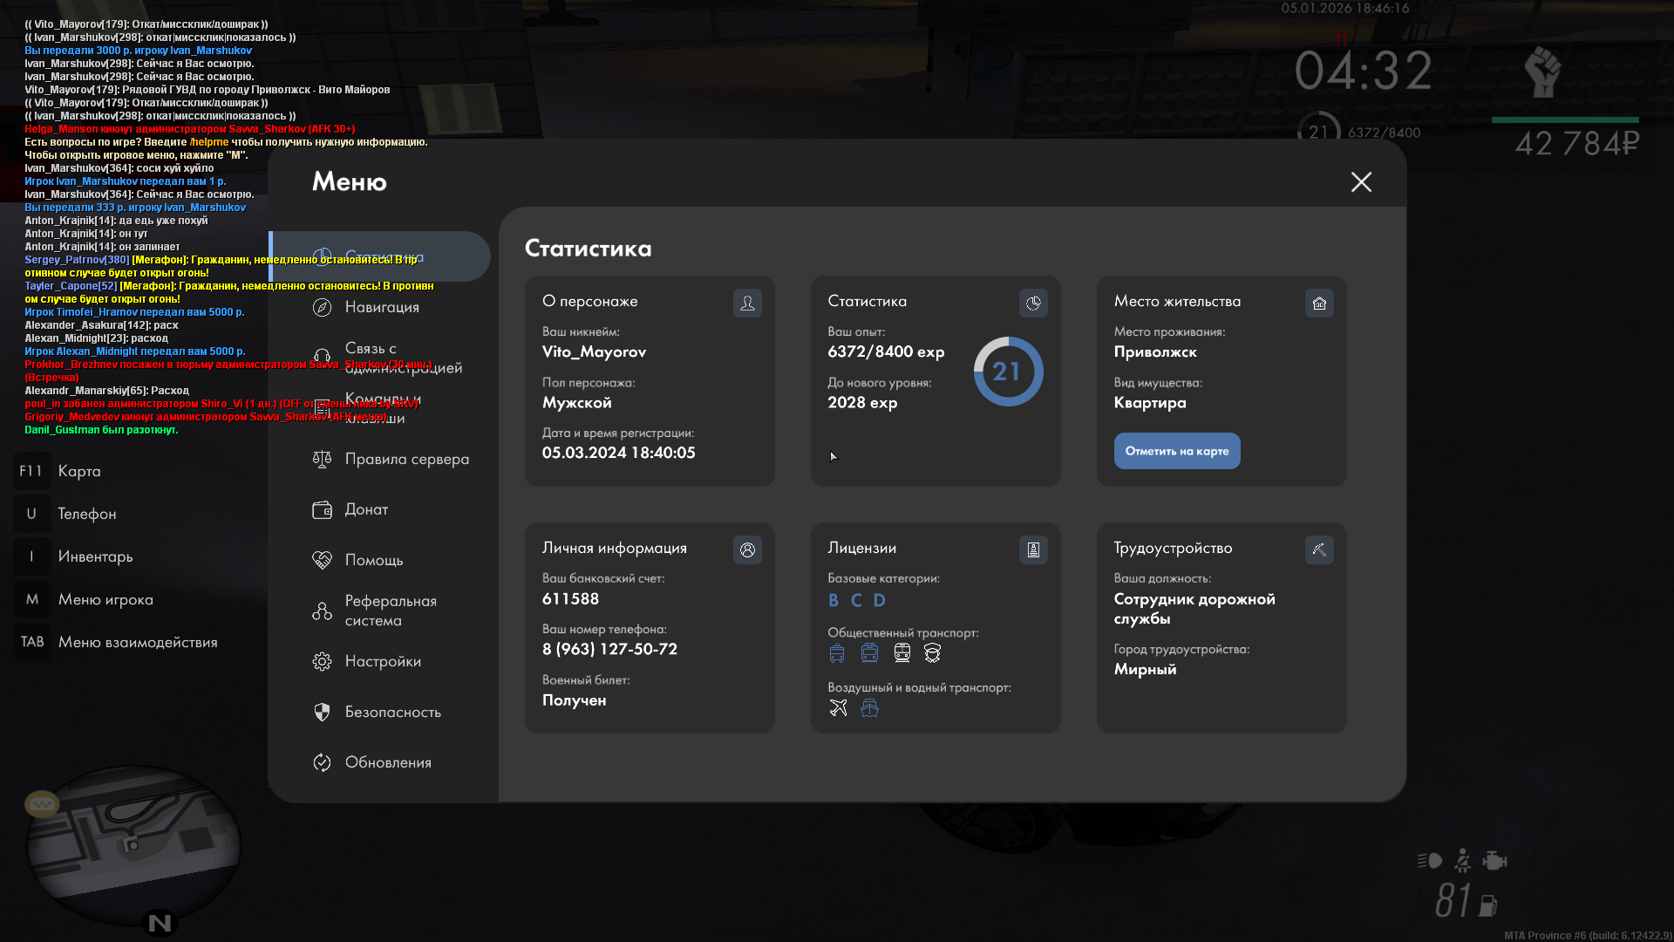Click the pie chart icon in Статистика card
The width and height of the screenshot is (1674, 942).
1033,303
